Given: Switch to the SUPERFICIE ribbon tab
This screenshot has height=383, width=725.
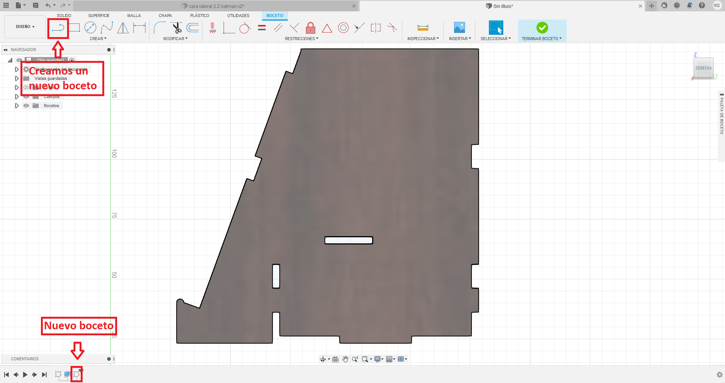Looking at the screenshot, I should (99, 16).
